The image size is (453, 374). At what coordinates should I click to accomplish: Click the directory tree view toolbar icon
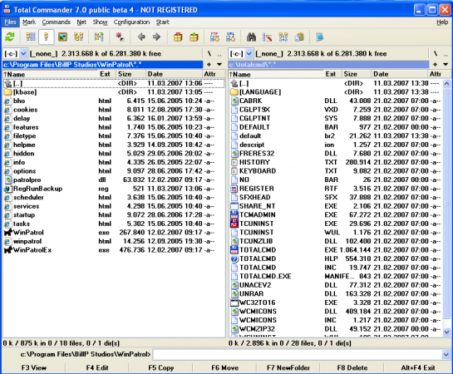(78, 37)
